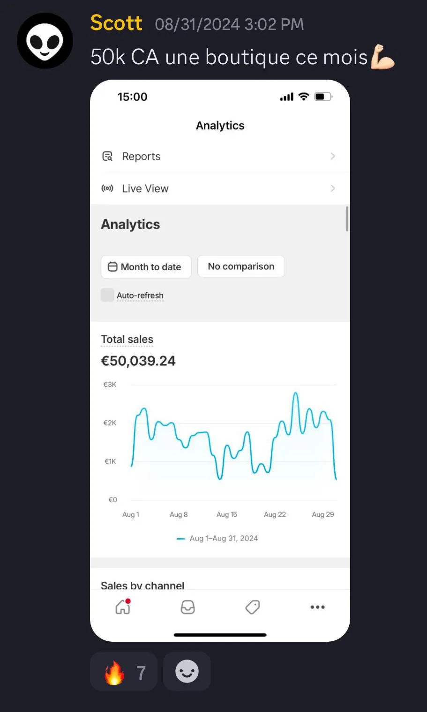Tap the home icon in bottom navigation

pos(123,607)
